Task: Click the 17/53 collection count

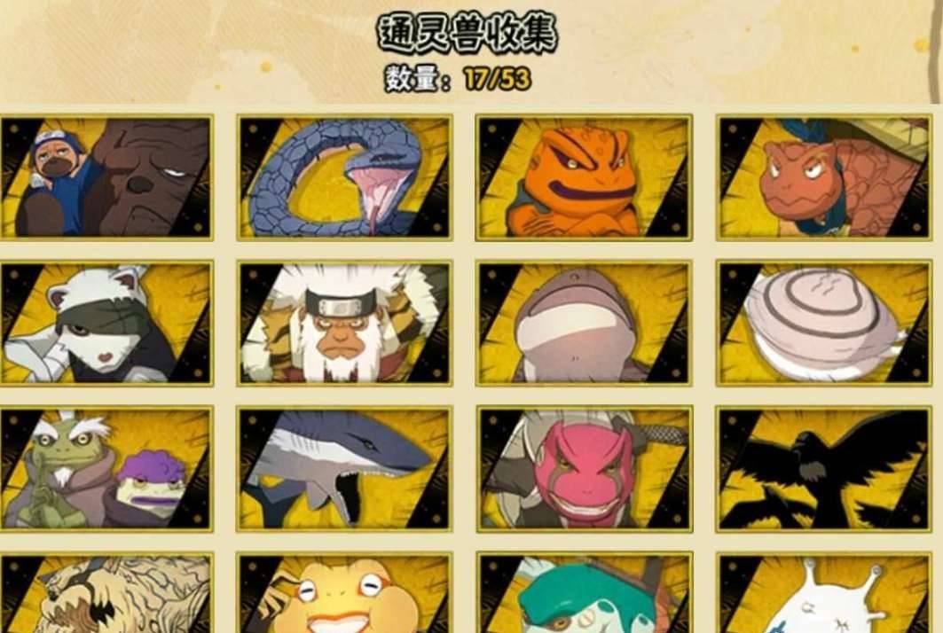Action: coord(497,80)
